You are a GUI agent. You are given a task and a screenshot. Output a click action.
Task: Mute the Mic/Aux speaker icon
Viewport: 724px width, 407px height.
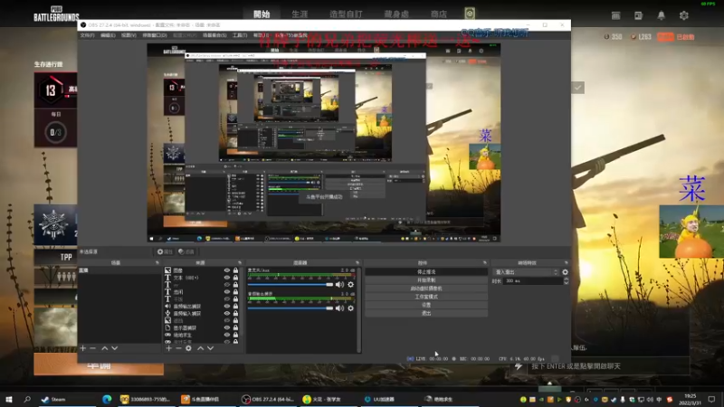tap(340, 285)
